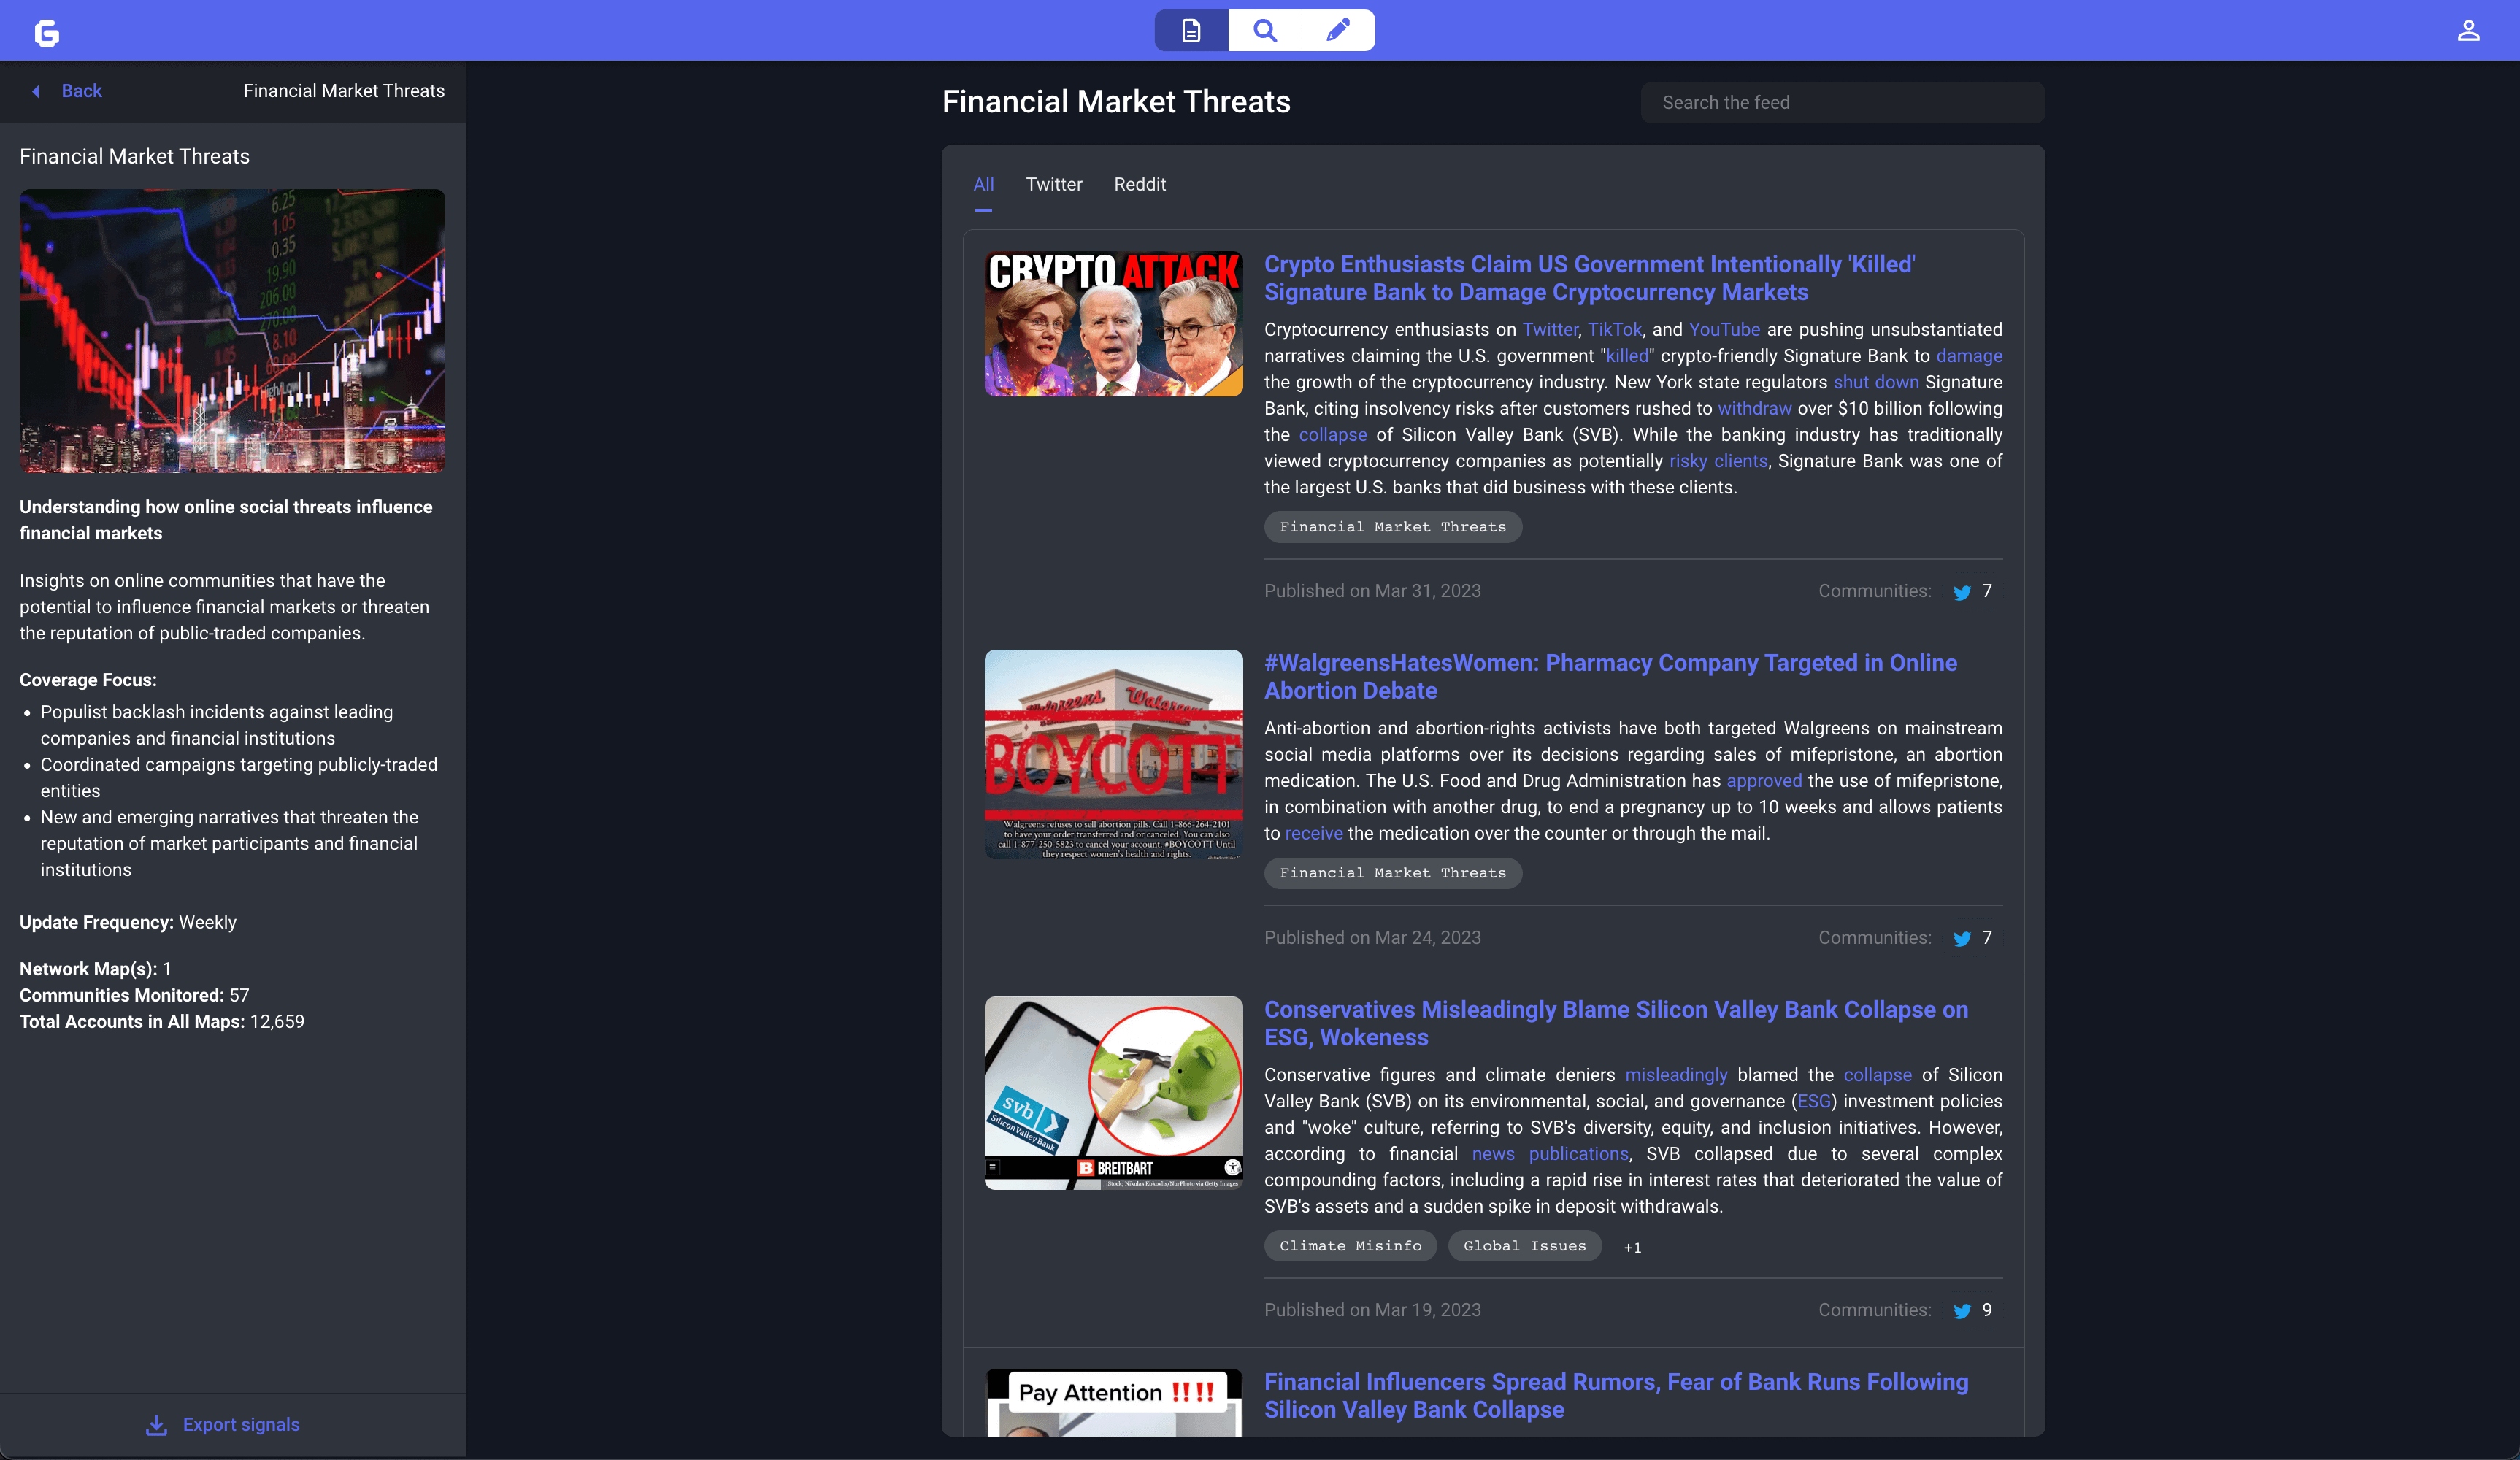Viewport: 2520px width, 1460px height.
Task: Click "Total Accounts in All Maps: 12,659"
Action: tap(162, 1022)
